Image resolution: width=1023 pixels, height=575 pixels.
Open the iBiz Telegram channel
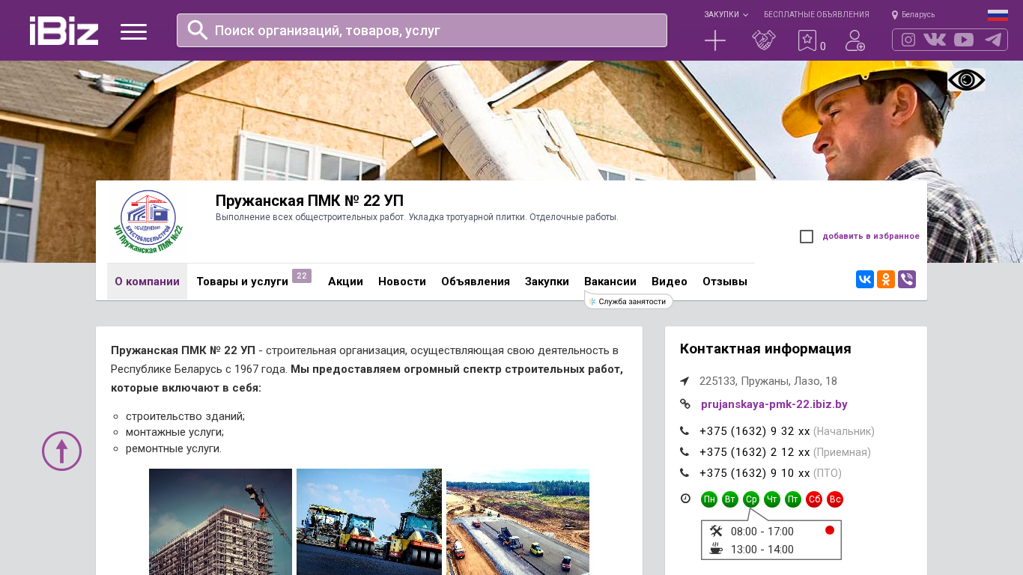click(x=993, y=40)
